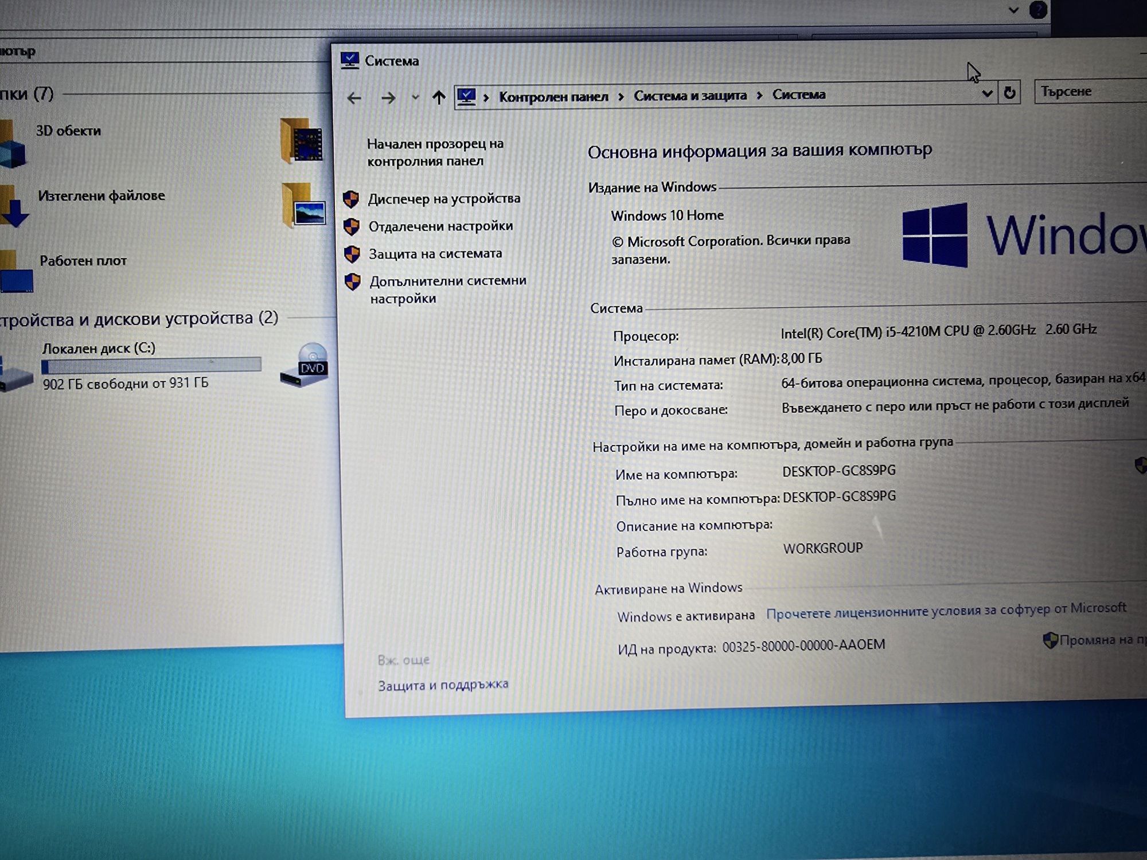Click product ID 00325-80000-00000-AAOEM

(x=803, y=646)
